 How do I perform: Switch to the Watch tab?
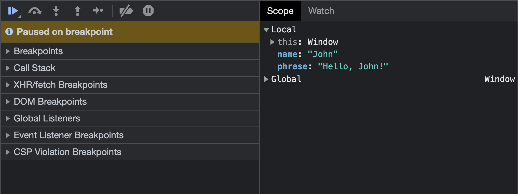[x=321, y=11]
